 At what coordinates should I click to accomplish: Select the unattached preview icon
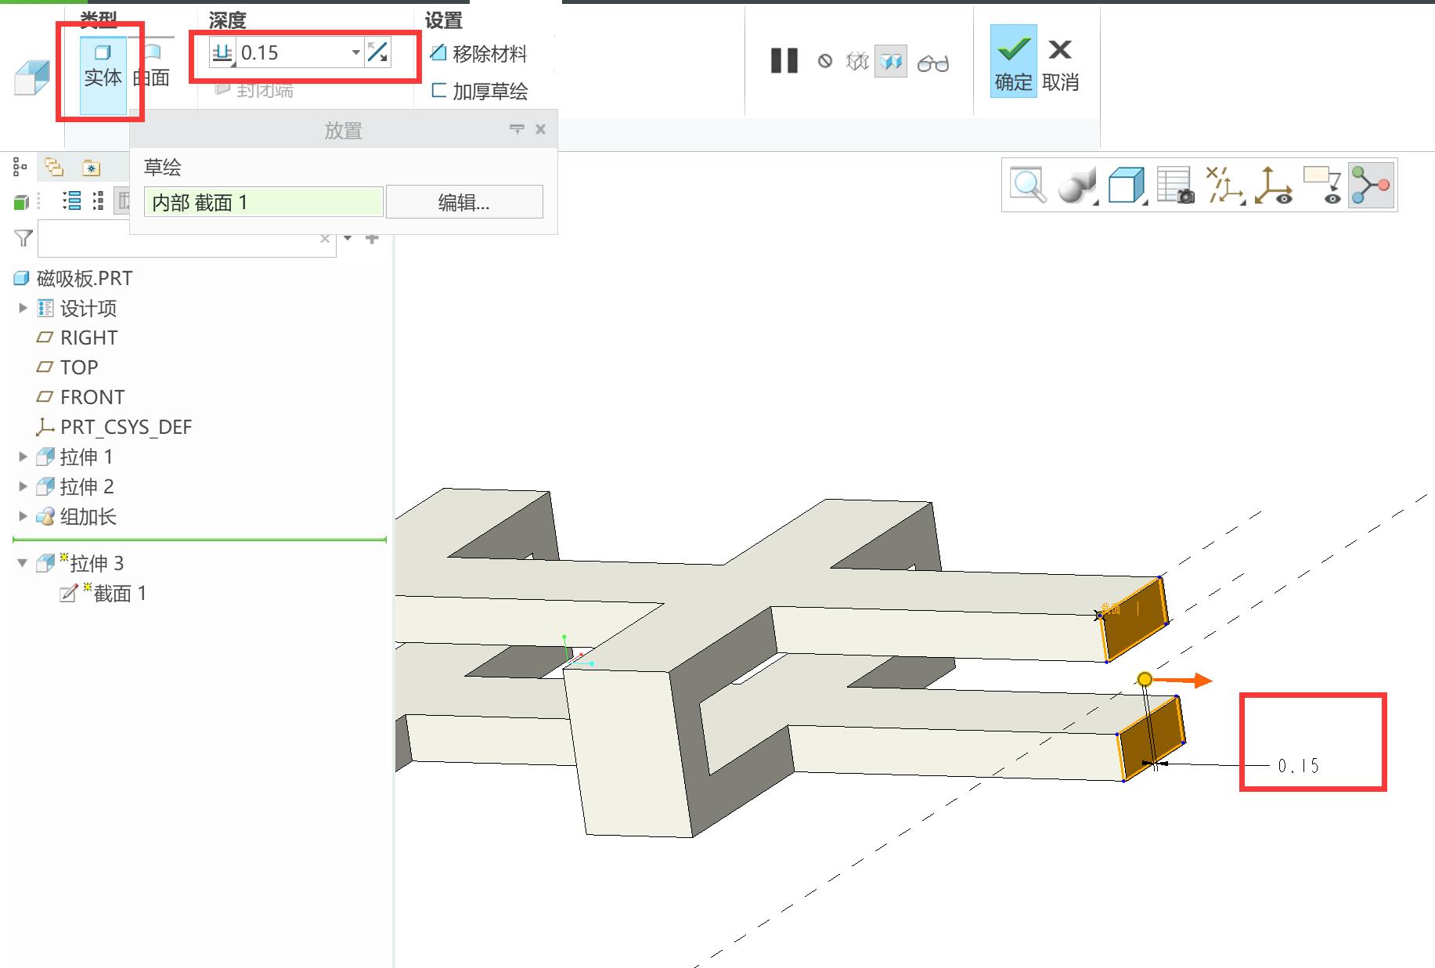(x=858, y=61)
